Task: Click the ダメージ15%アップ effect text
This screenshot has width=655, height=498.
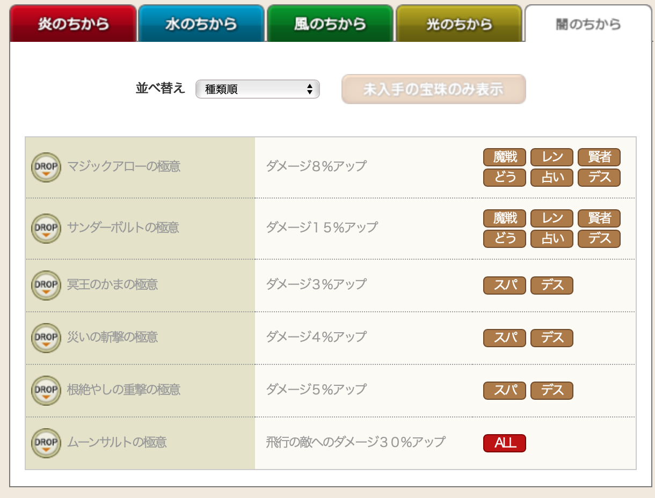Action: coord(322,228)
